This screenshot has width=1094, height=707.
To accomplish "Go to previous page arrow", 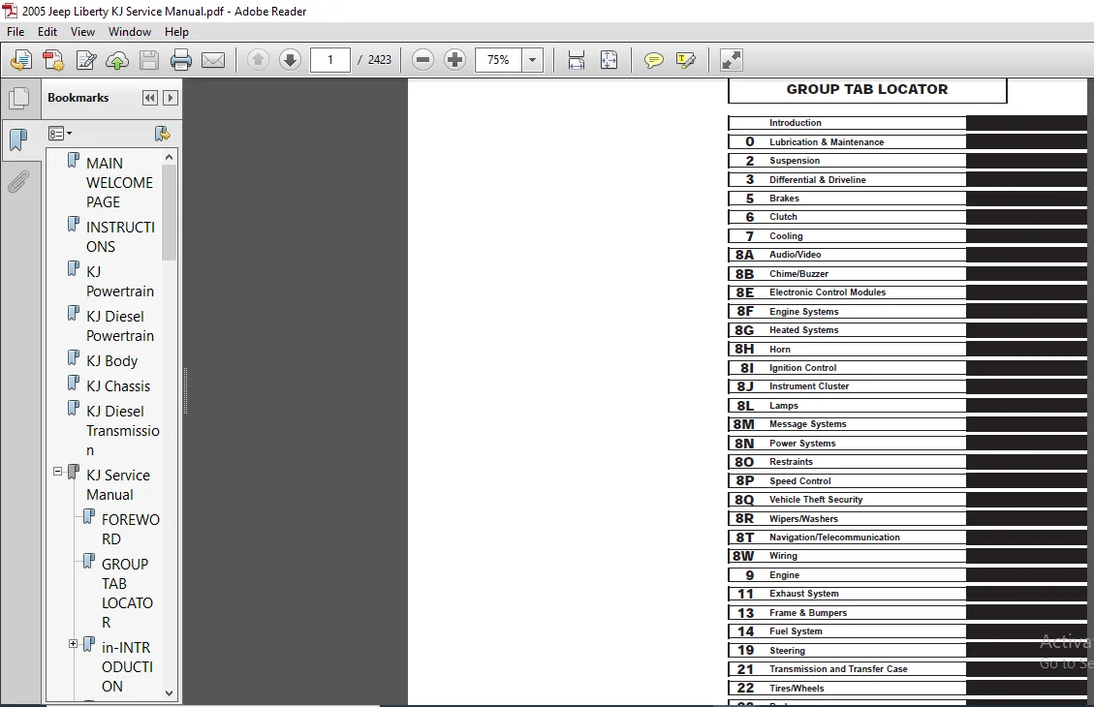I will pos(258,60).
